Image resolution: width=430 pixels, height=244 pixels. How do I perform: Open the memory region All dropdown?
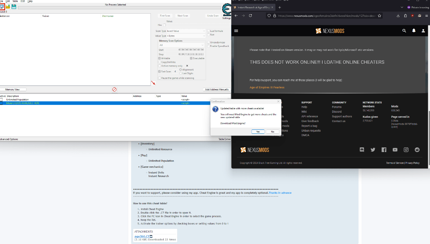click(x=181, y=45)
